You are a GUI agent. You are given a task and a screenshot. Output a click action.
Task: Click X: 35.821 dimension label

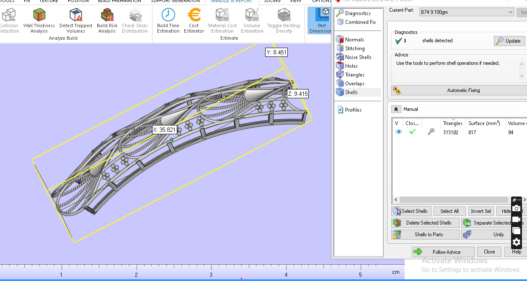tap(164, 130)
